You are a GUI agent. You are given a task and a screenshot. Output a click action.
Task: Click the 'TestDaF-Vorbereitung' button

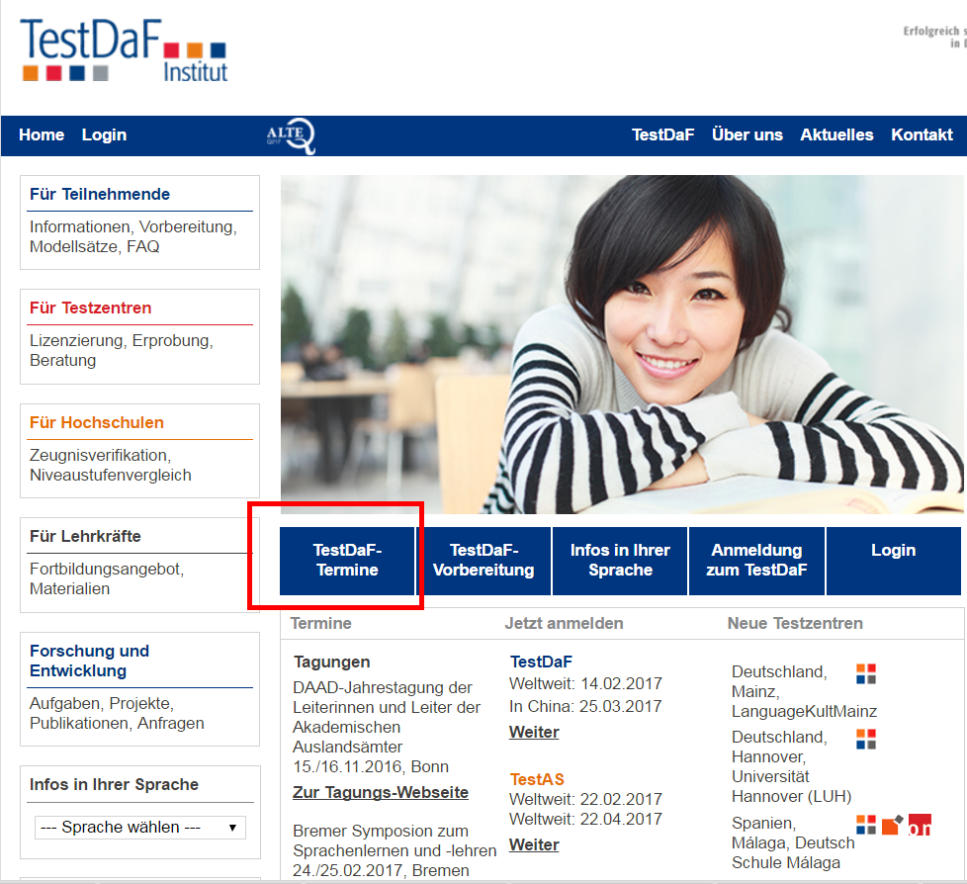(484, 561)
